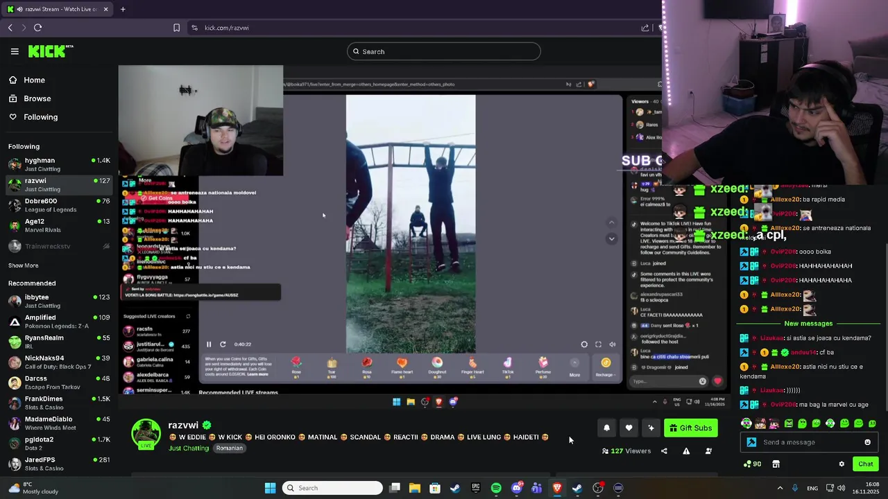Focus the Kick Search field
The width and height of the screenshot is (888, 499).
coord(444,51)
